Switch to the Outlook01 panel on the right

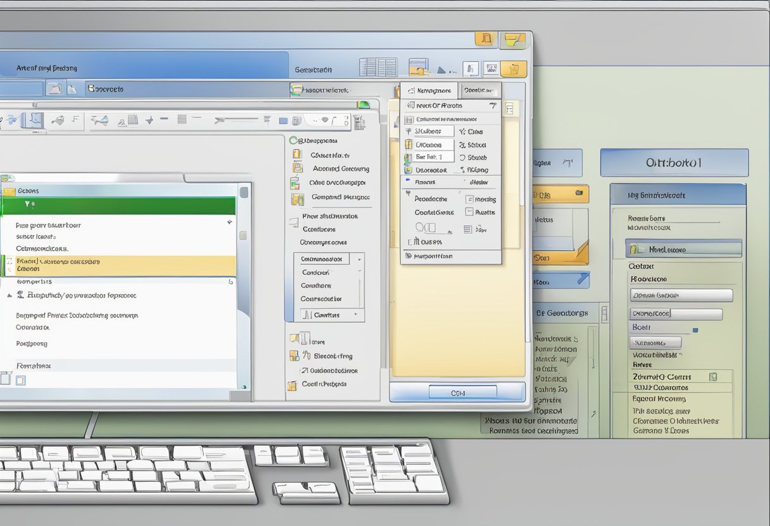(x=675, y=162)
